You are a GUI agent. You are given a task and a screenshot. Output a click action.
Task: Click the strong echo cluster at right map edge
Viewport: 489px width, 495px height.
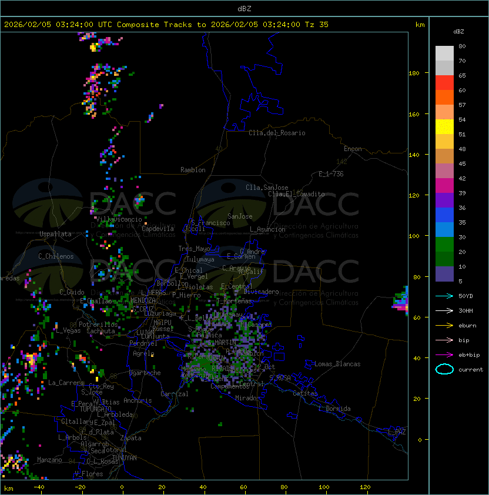[x=401, y=301]
